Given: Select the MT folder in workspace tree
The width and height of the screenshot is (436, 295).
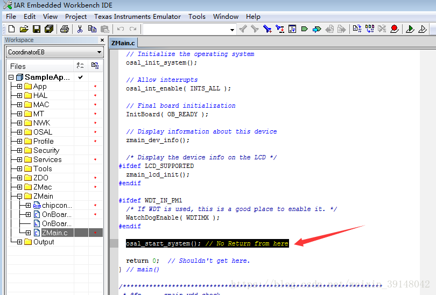Looking at the screenshot, I should click(x=38, y=114).
